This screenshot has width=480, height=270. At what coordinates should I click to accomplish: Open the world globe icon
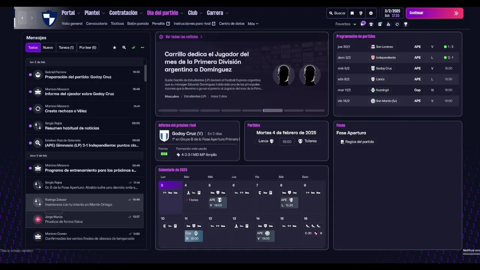(x=361, y=13)
